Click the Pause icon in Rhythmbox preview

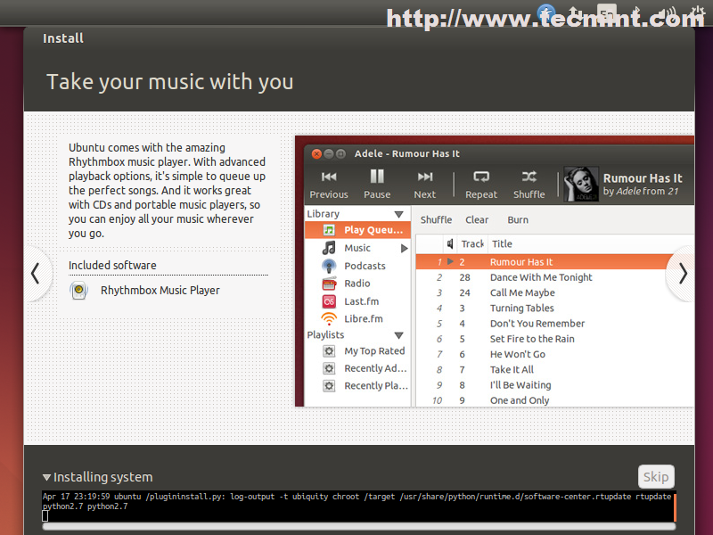(x=377, y=176)
